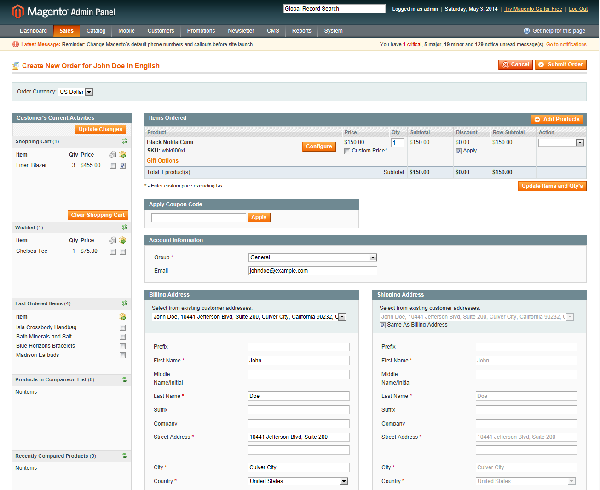Image resolution: width=600 pixels, height=490 pixels.
Task: Tick checkbox for Bath Minerals and Salt
Action: 122,337
